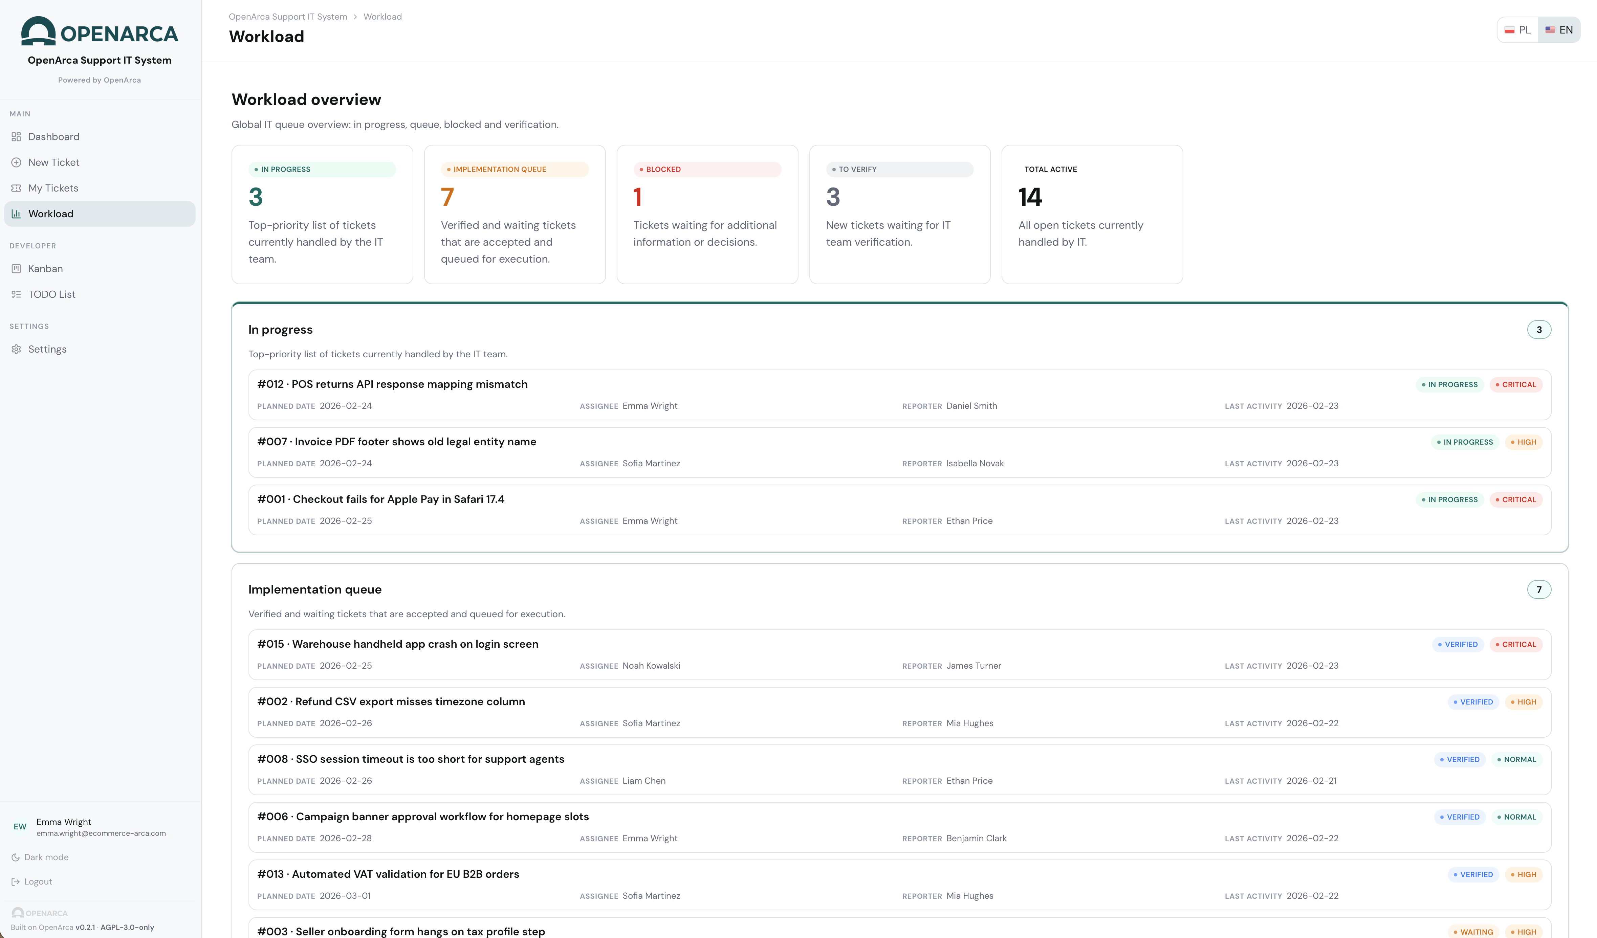
Task: Open My Tickets via its sidebar icon
Action: click(x=16, y=187)
